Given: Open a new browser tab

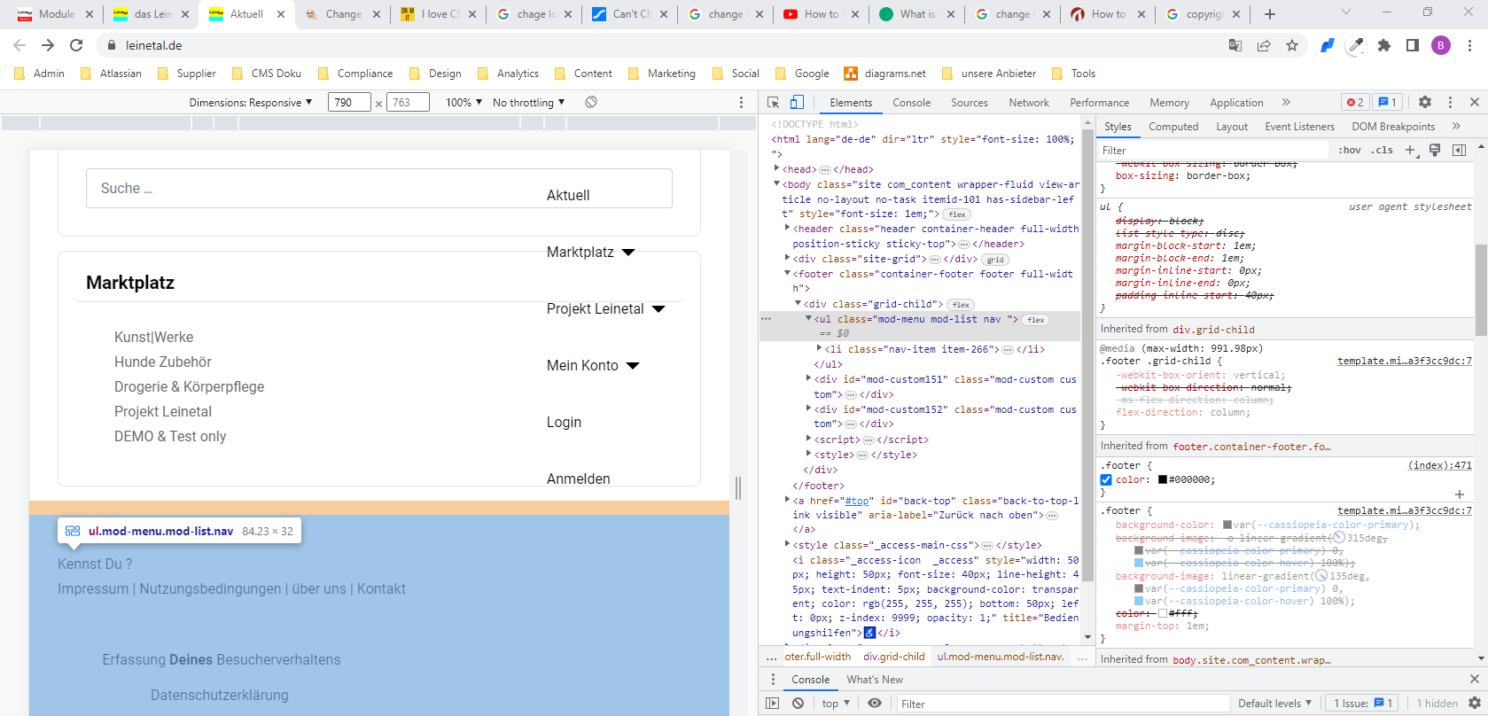Looking at the screenshot, I should coord(1270,14).
